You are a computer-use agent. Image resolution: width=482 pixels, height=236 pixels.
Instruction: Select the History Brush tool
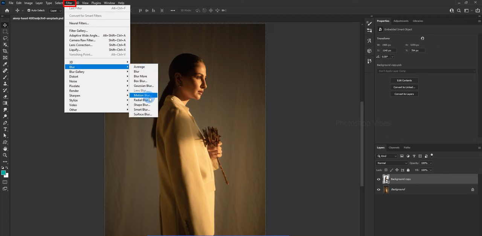(x=5, y=90)
